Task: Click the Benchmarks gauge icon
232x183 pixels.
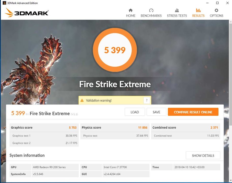Action: [x=151, y=10]
